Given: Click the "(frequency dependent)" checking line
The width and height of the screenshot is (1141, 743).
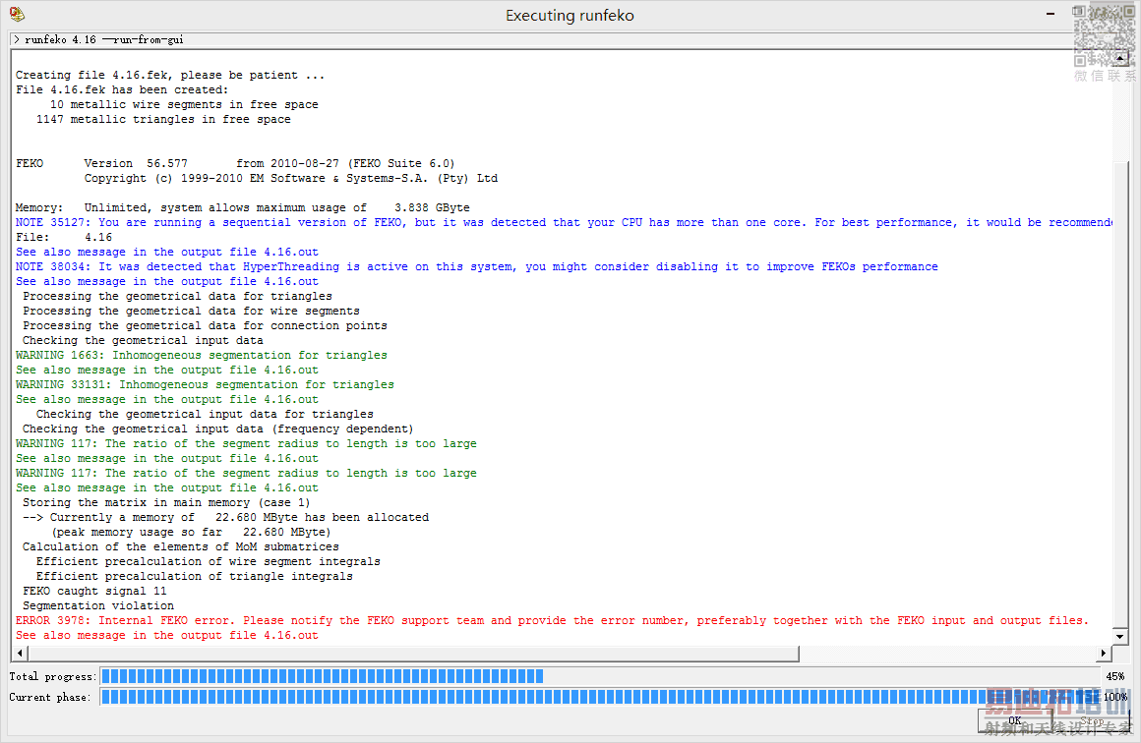Looking at the screenshot, I should pos(218,429).
